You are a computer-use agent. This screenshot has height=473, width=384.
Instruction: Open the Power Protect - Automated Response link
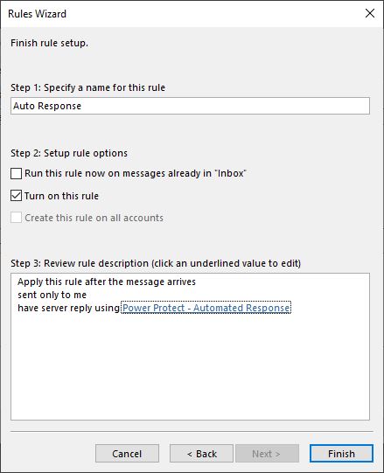coord(206,308)
